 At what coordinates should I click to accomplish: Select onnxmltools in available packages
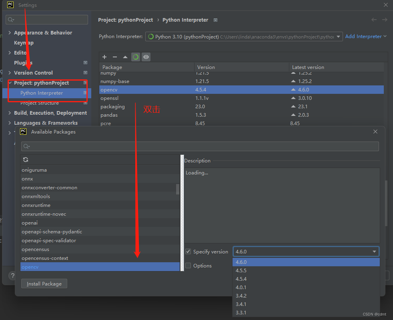pos(100,196)
